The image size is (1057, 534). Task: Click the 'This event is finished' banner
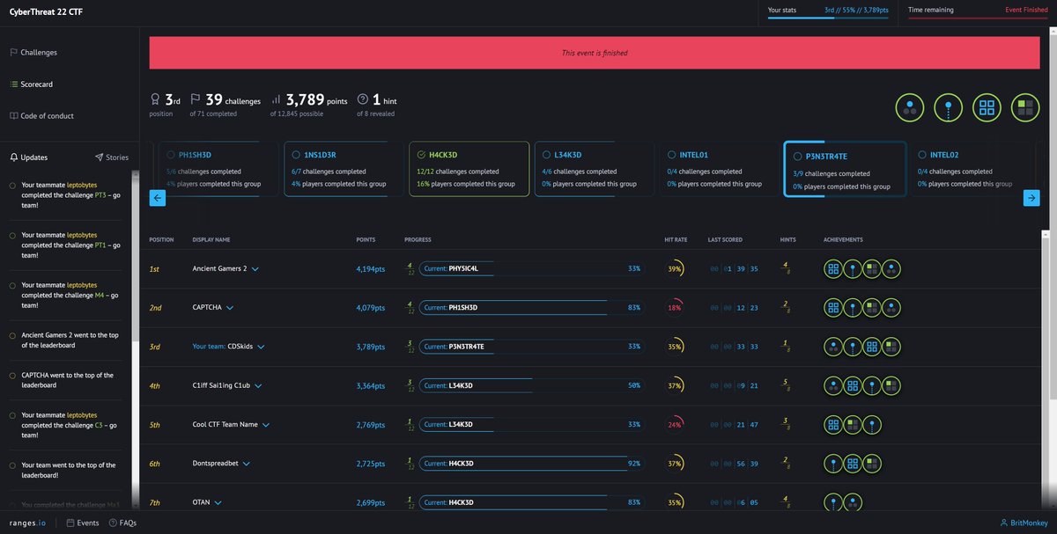coord(595,53)
